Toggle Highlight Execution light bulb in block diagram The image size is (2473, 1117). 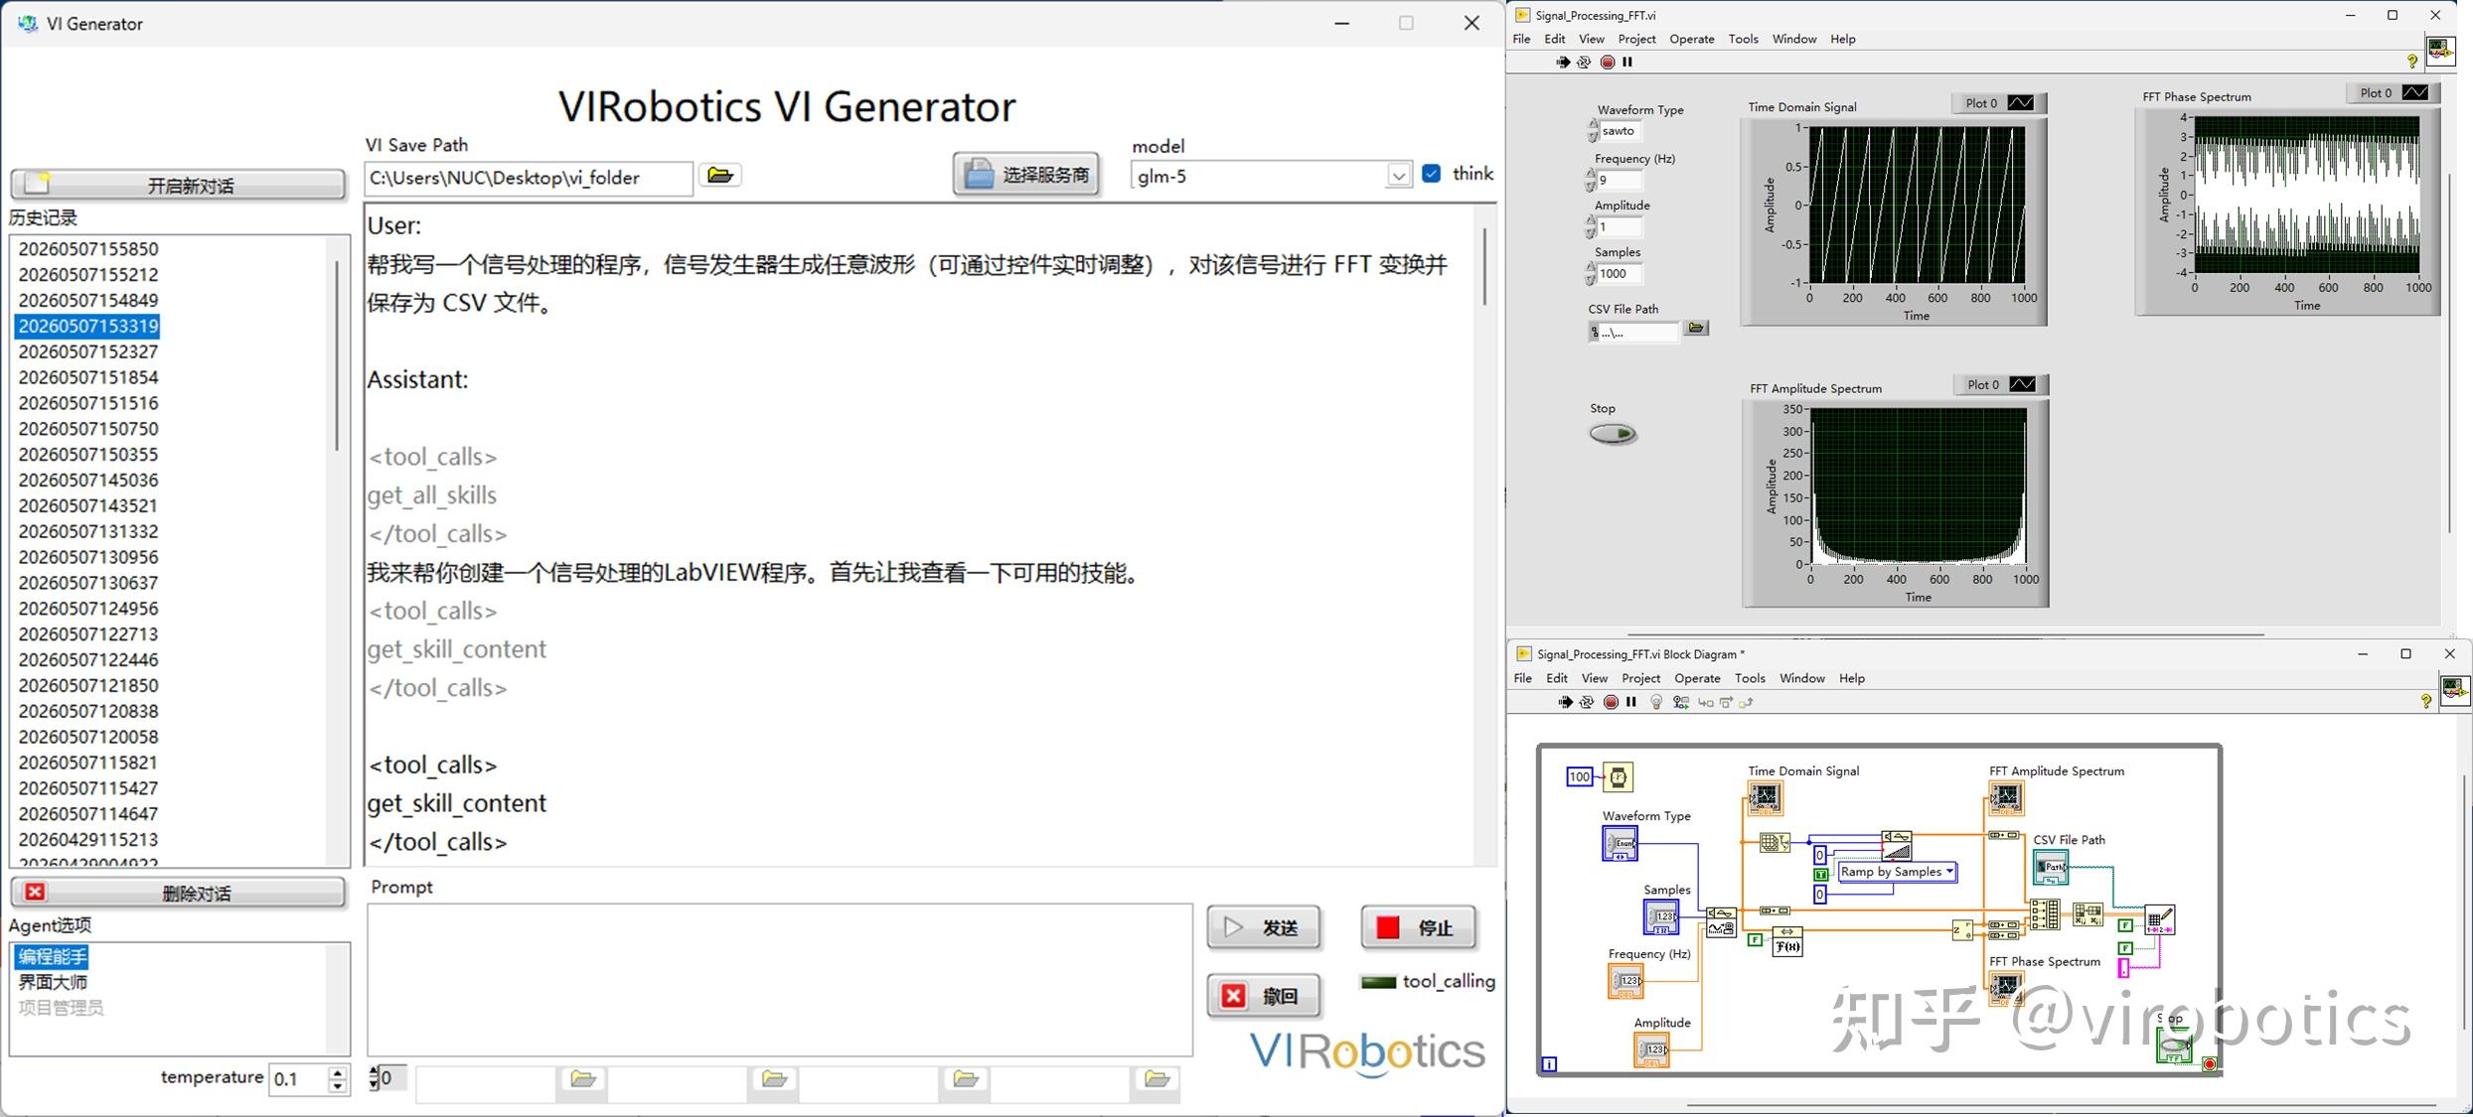(1656, 702)
